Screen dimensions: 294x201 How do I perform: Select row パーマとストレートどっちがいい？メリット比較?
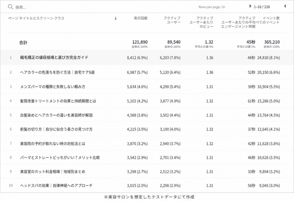pyautogui.click(x=147, y=157)
